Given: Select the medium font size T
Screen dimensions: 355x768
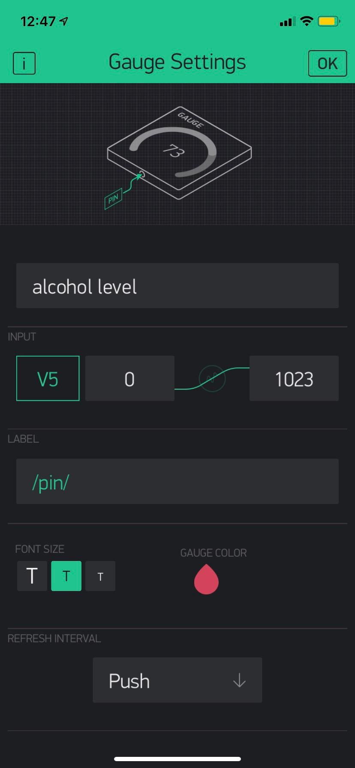Looking at the screenshot, I should click(x=66, y=576).
